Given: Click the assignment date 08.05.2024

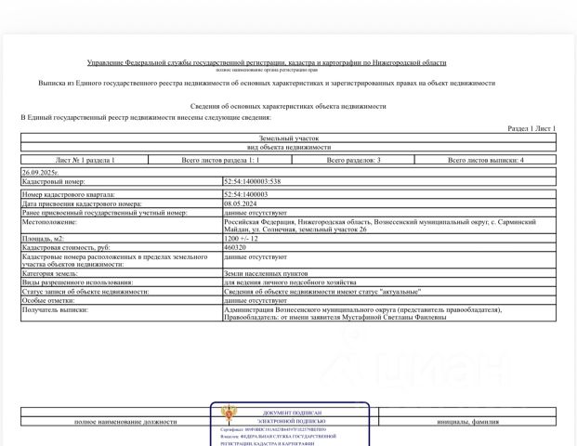Looking at the screenshot, I should tap(241, 203).
